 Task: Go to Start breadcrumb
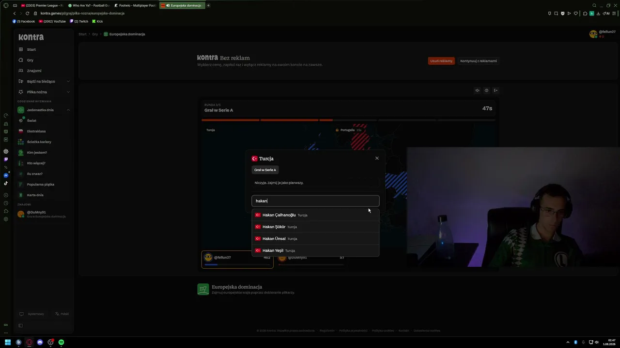tap(83, 34)
